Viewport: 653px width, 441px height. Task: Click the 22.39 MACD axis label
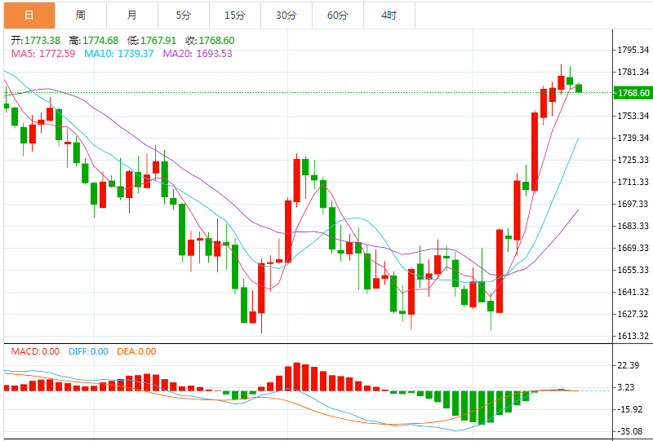click(x=629, y=365)
